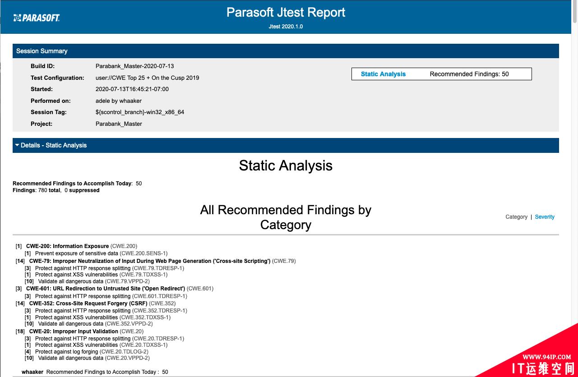Click Protect against HTTP response splitting CWE.79.TDRESP-1
Screen dimensions: 578x377
click(x=104, y=268)
